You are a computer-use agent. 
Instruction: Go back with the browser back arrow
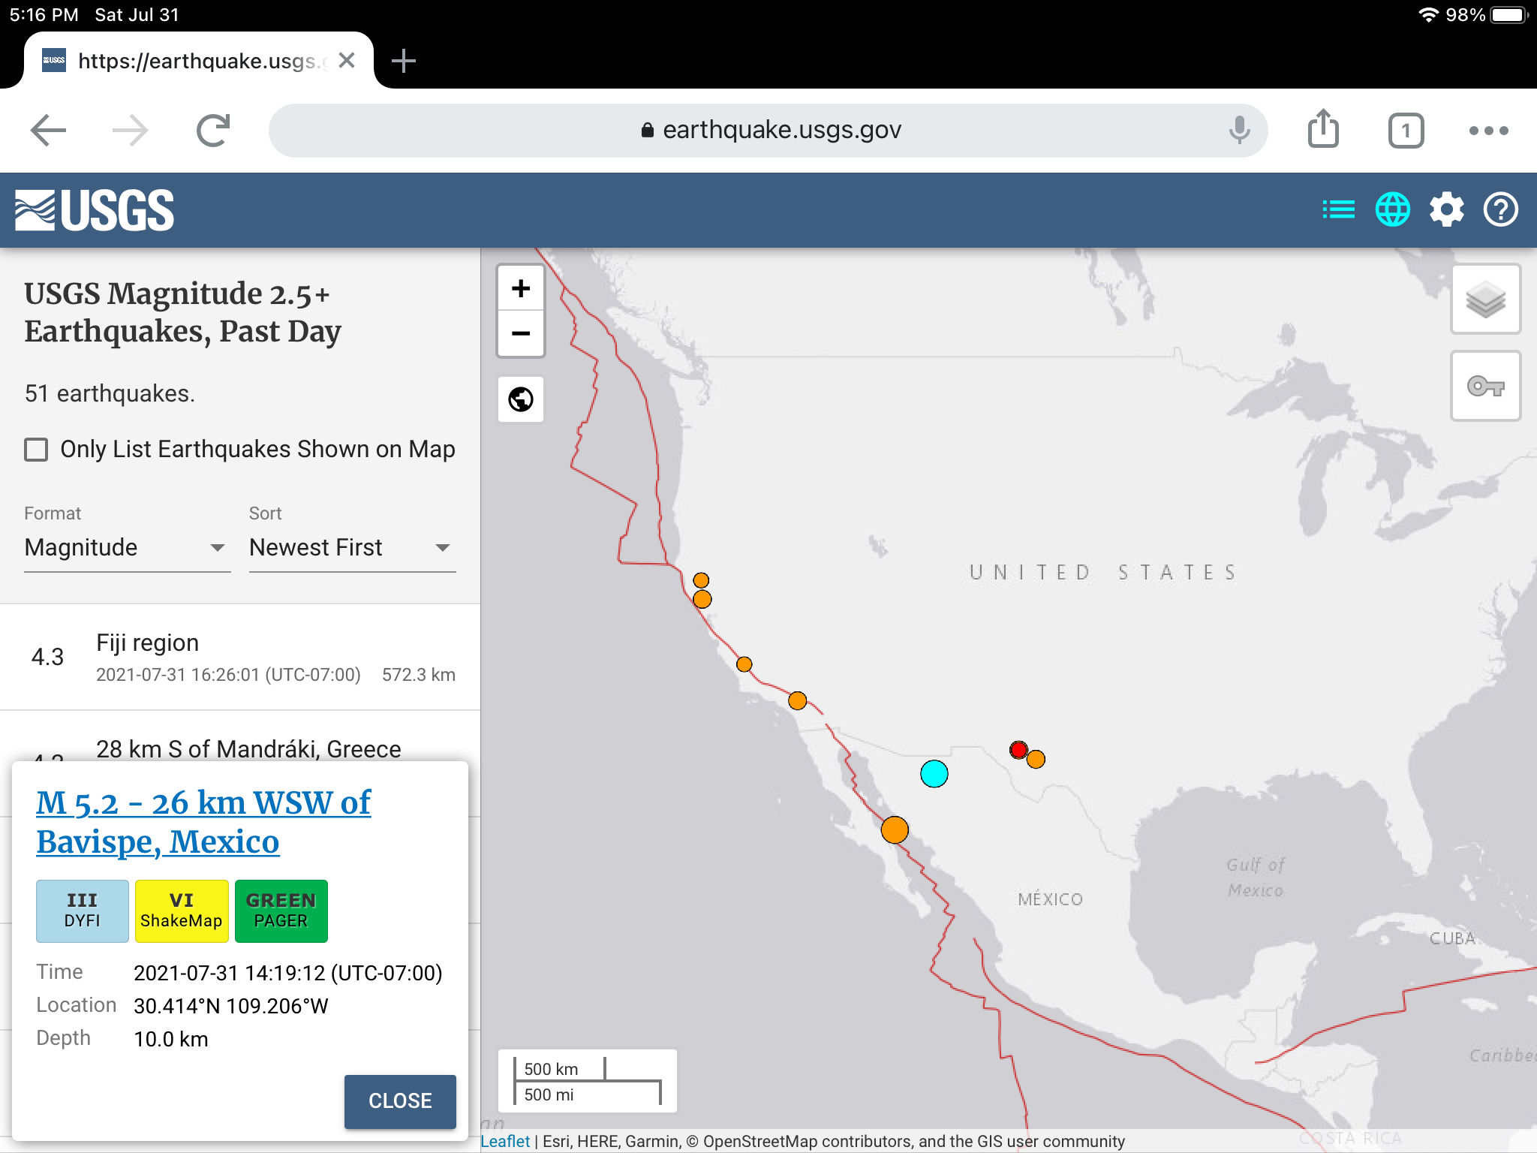(x=49, y=131)
